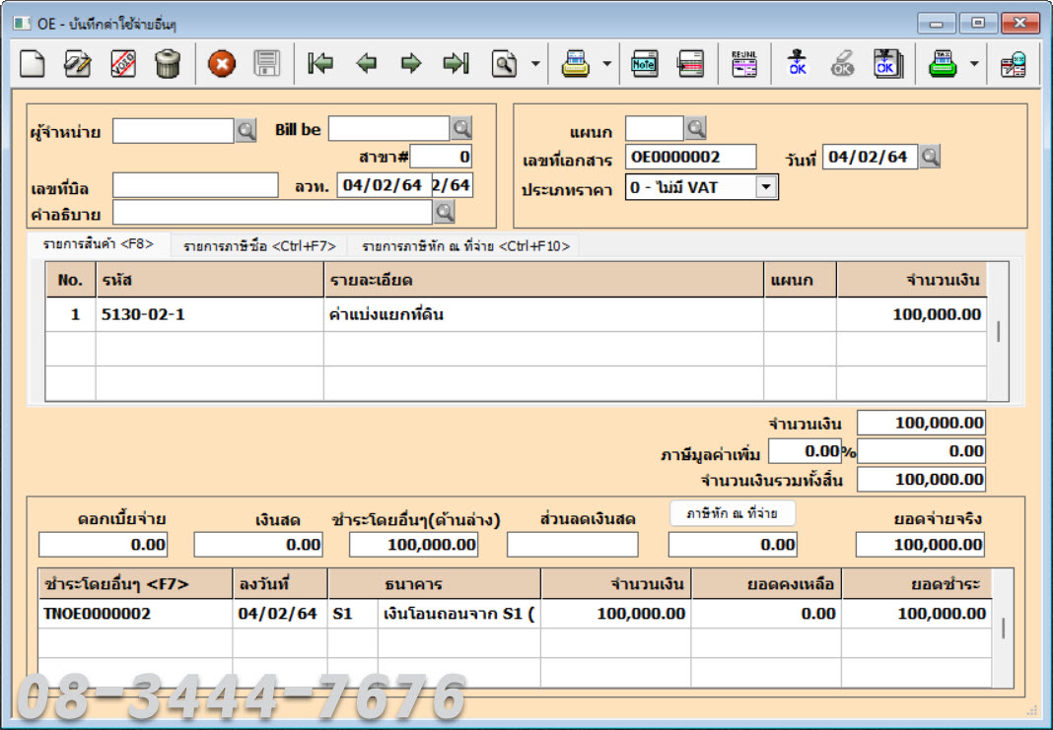Click the green TAX printer icon

pos(943,64)
